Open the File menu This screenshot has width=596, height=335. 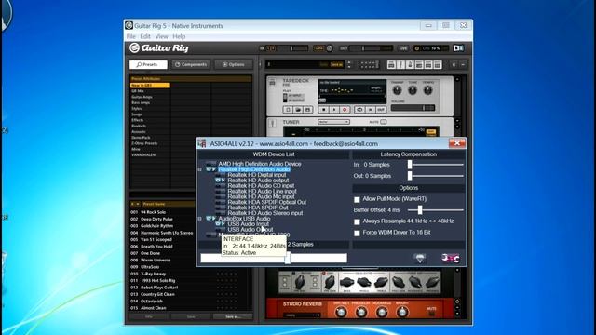(130, 36)
